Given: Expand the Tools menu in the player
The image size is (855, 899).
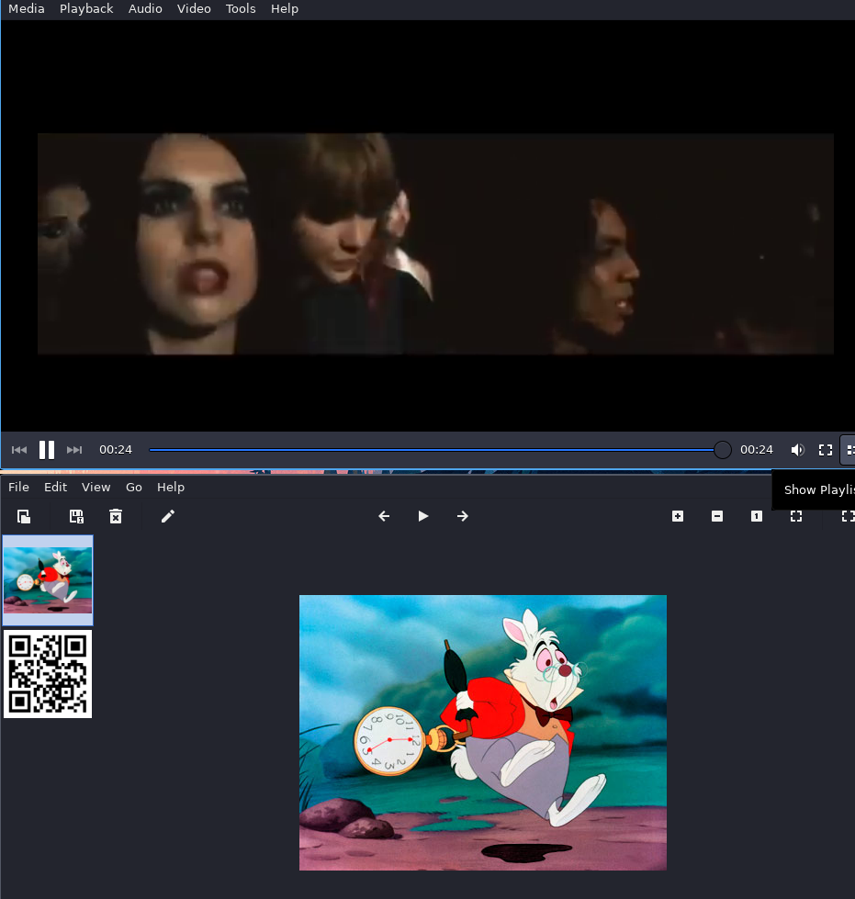Looking at the screenshot, I should pyautogui.click(x=241, y=9).
